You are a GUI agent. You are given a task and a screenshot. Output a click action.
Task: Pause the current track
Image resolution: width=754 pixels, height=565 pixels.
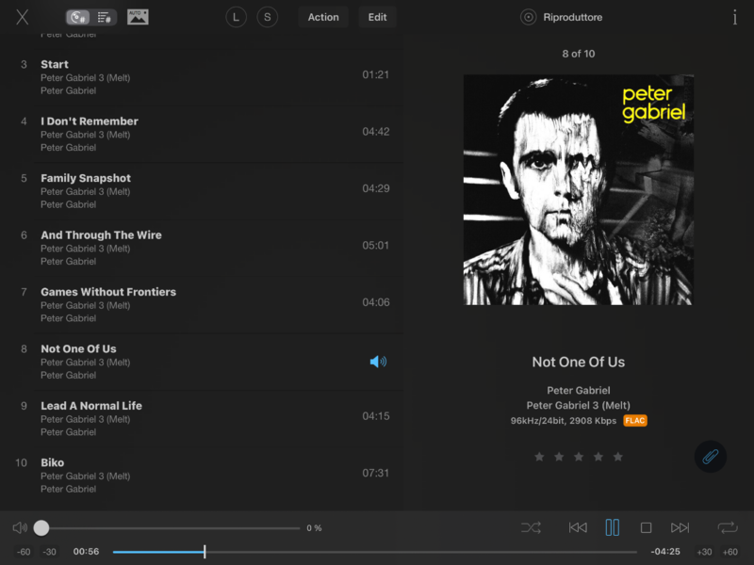[x=613, y=528]
